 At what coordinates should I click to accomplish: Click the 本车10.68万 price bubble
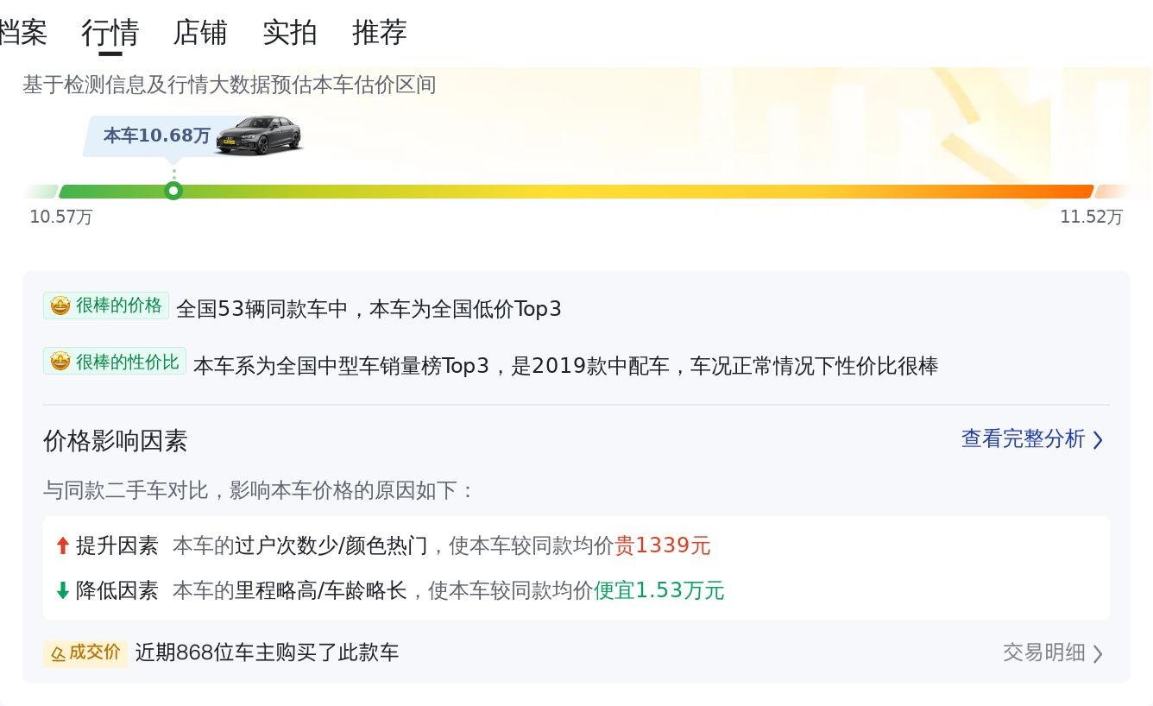coord(156,136)
